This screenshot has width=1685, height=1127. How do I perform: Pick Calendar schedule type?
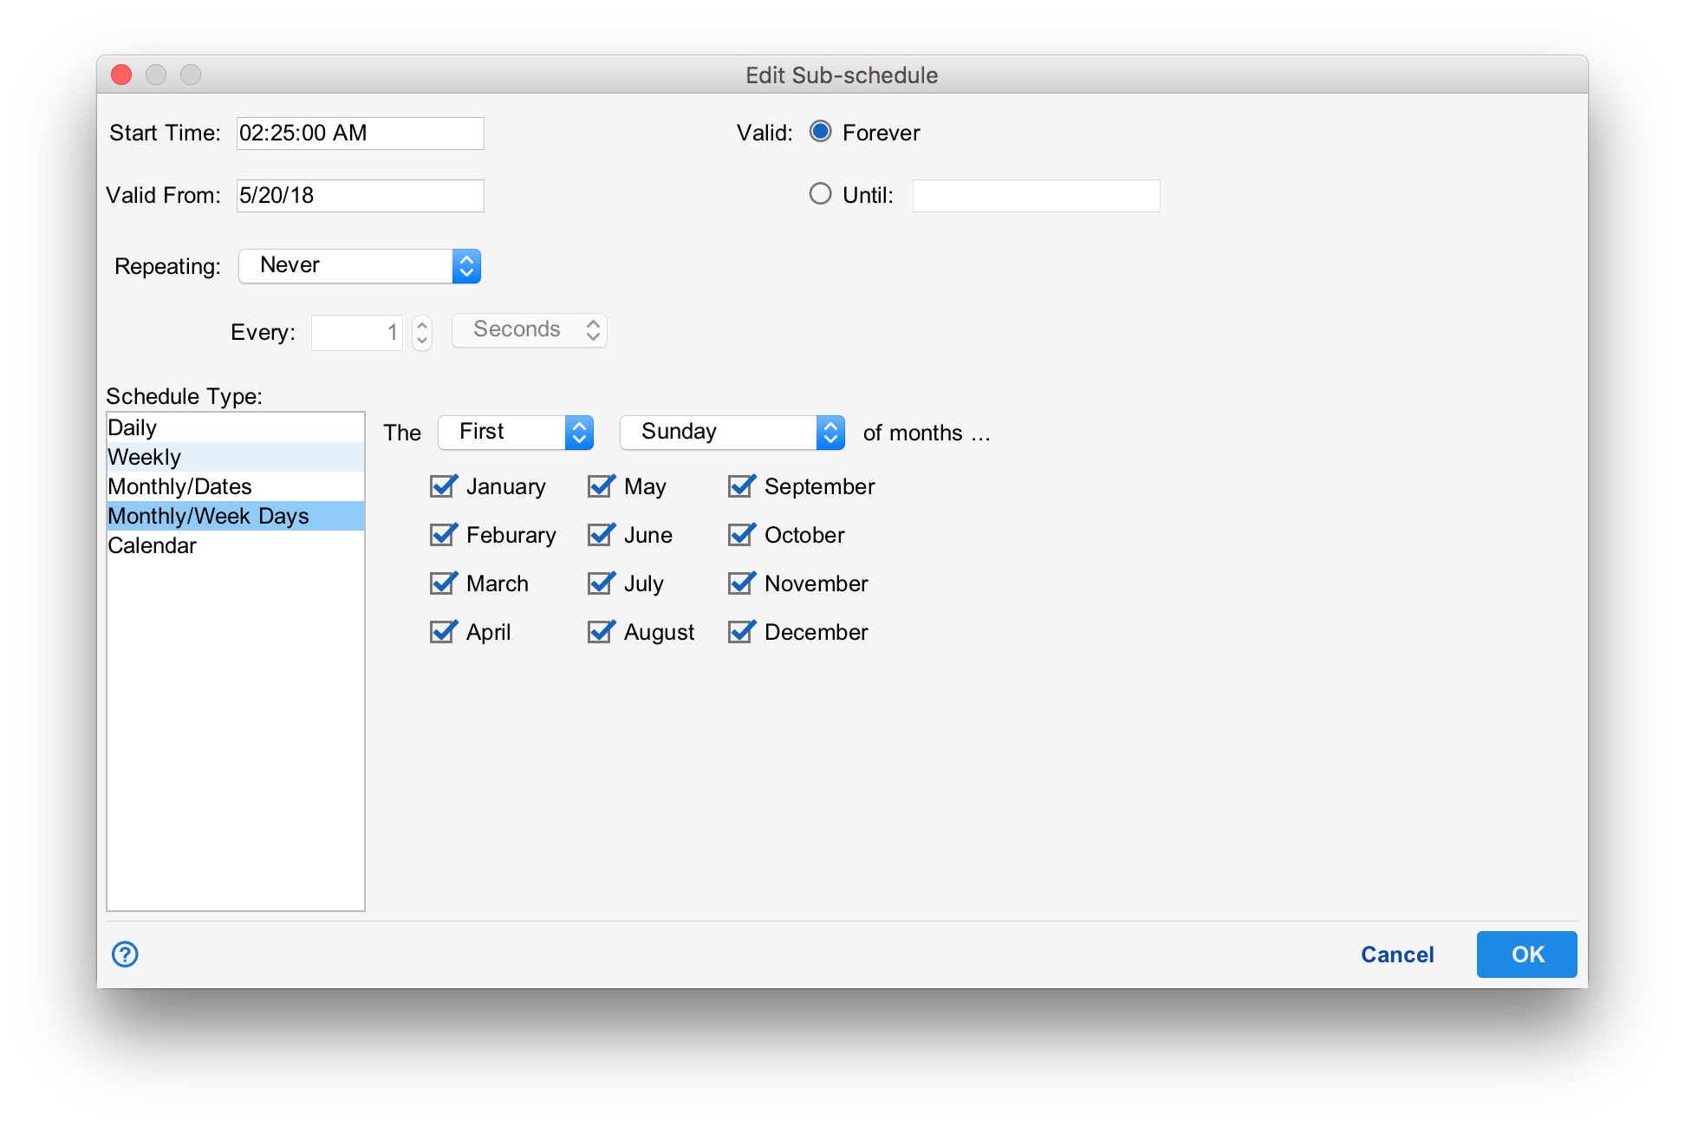152,545
